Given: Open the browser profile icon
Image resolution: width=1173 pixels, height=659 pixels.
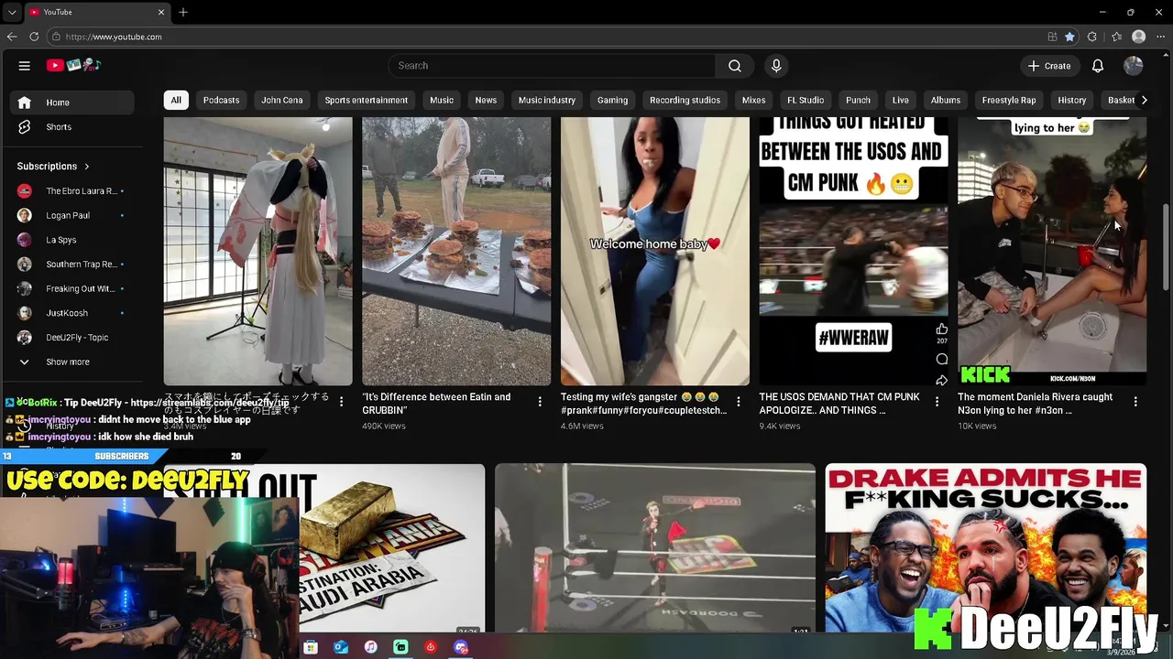Looking at the screenshot, I should click(1139, 37).
